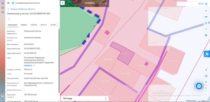Screen dimensions: 210x102
Task: Click the play circle icon in browser sidebar
Action: 3,3
